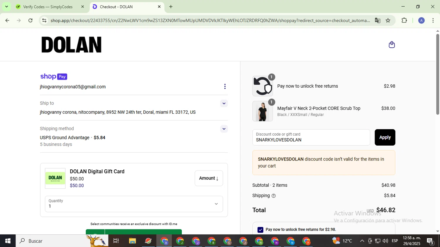The image size is (440, 247).
Task: Show hidden system tray icons
Action: point(362,241)
